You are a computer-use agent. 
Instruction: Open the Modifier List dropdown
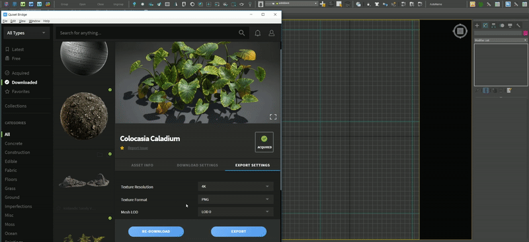[x=501, y=40]
